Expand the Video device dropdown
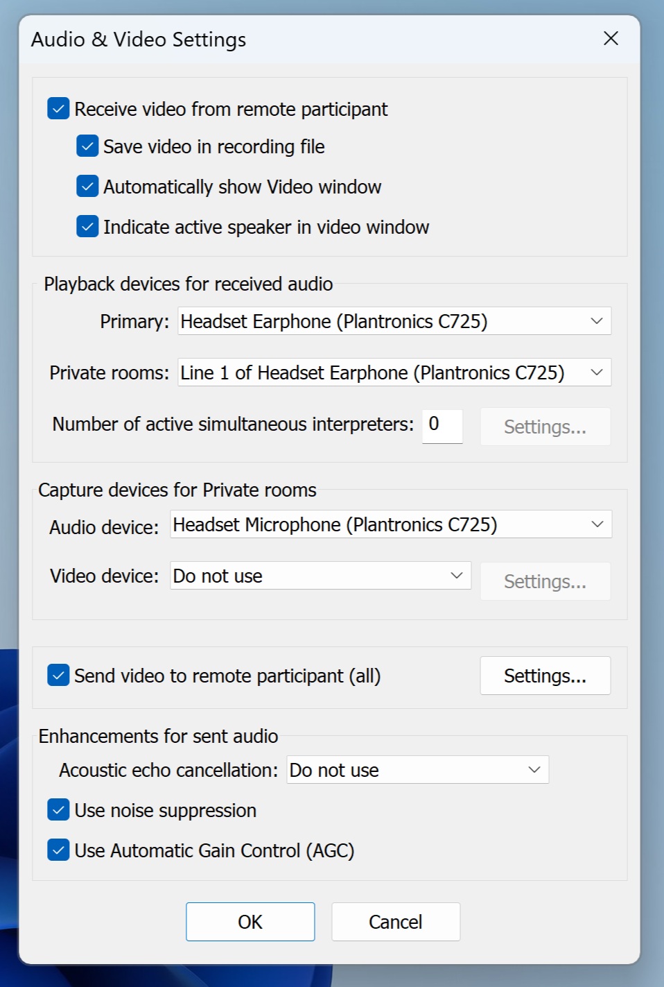664x987 pixels. click(321, 576)
